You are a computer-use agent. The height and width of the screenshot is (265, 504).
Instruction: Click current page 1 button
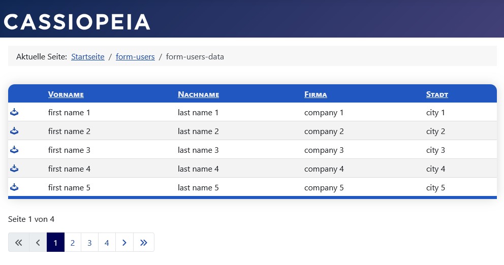point(55,243)
